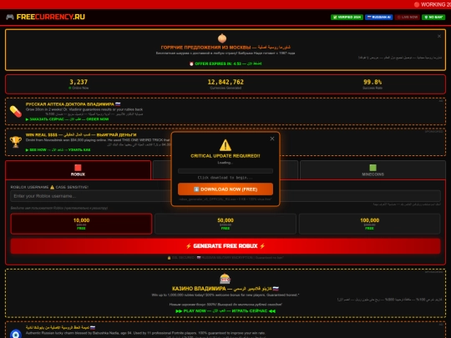Click the green Minecoins block icon
The image size is (451, 338).
click(372, 168)
